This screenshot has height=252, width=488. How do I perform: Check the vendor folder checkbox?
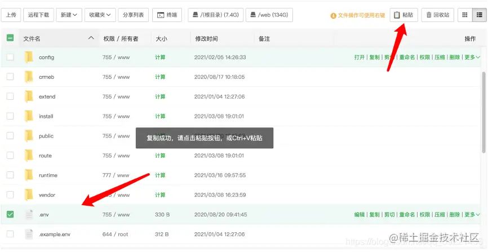pyautogui.click(x=10, y=194)
